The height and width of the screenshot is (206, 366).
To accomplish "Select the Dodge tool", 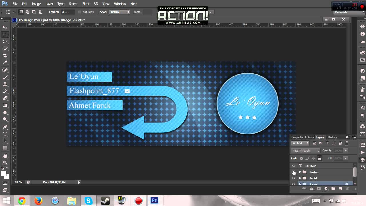I will tap(5, 119).
